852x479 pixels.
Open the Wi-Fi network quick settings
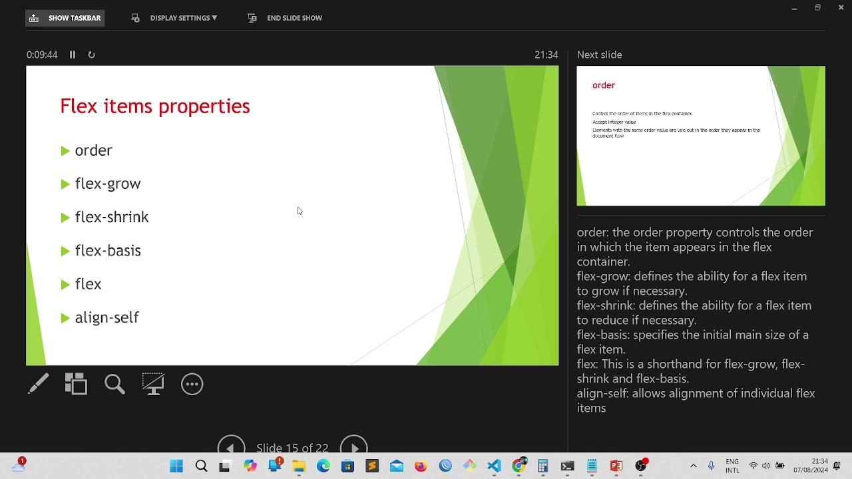tap(753, 466)
